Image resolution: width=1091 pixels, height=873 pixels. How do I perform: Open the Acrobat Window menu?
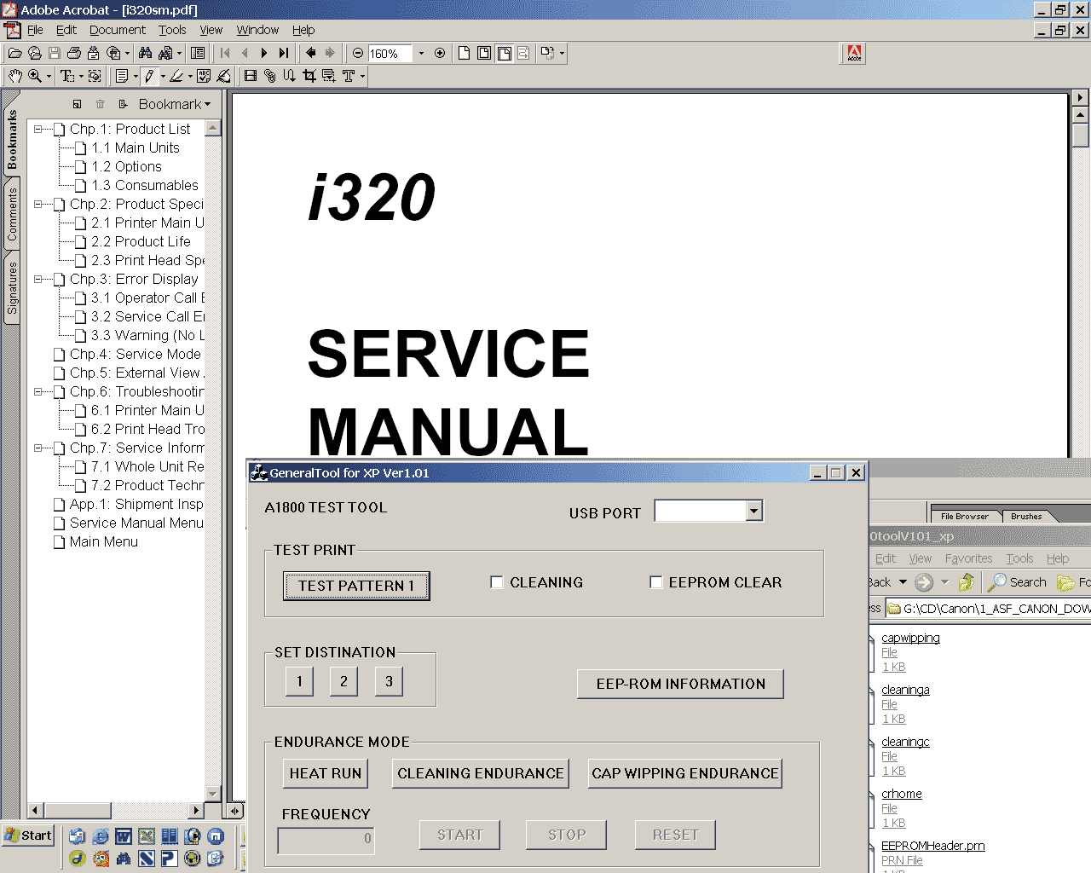point(257,30)
